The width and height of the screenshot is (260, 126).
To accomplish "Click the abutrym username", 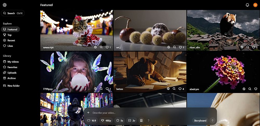I will (x=194, y=89).
